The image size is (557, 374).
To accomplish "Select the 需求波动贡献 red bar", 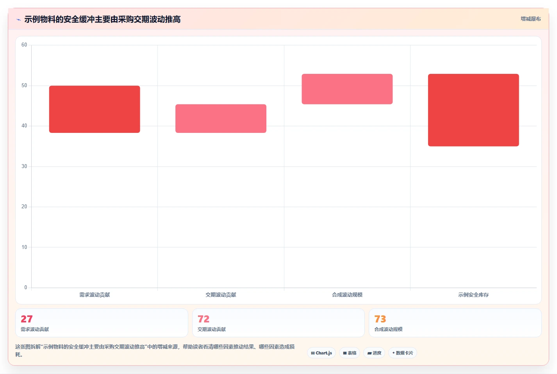I will [95, 109].
